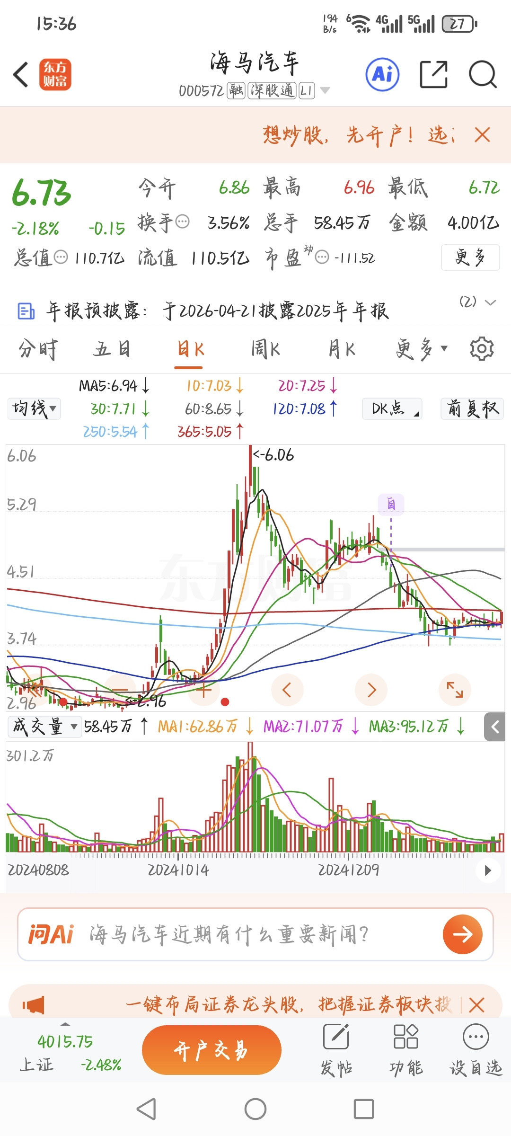Tap the 365:5.05 moving average value

pyautogui.click(x=211, y=431)
